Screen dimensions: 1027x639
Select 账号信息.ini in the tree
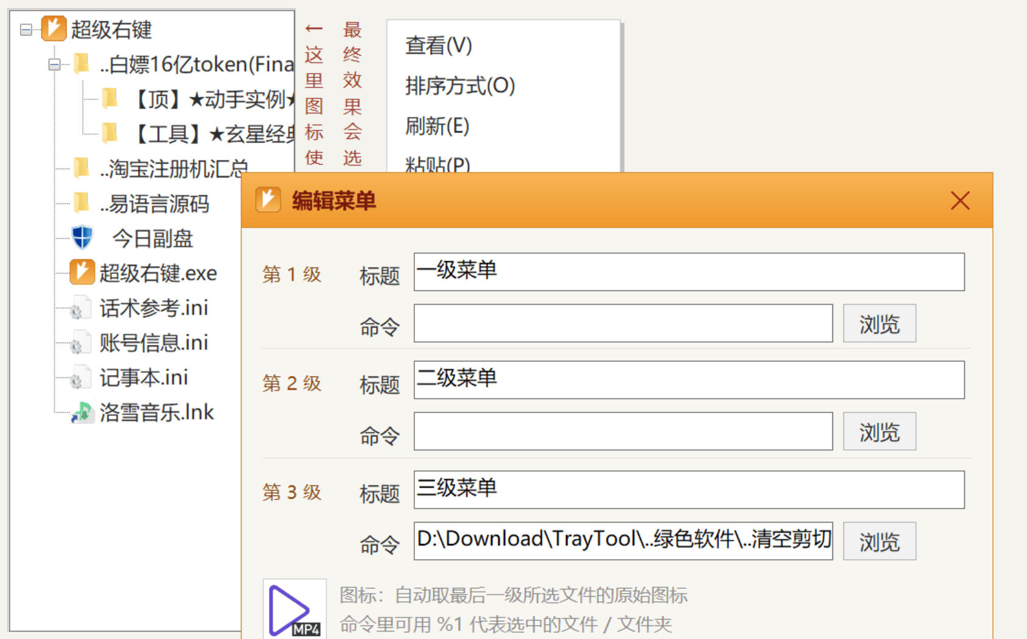click(154, 342)
